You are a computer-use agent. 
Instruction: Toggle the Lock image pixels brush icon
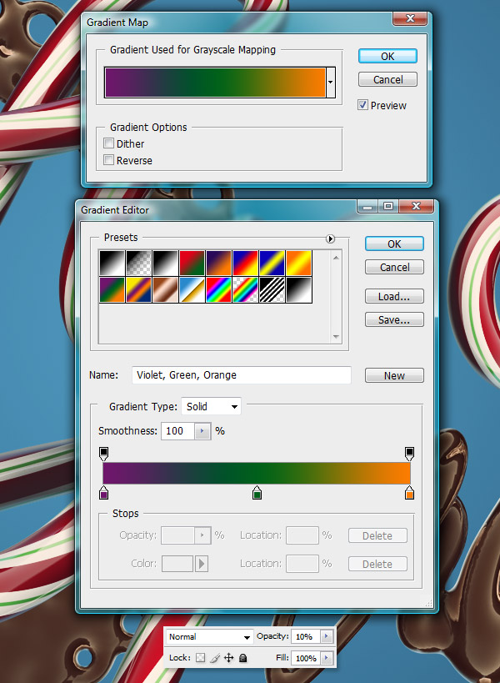tap(215, 658)
